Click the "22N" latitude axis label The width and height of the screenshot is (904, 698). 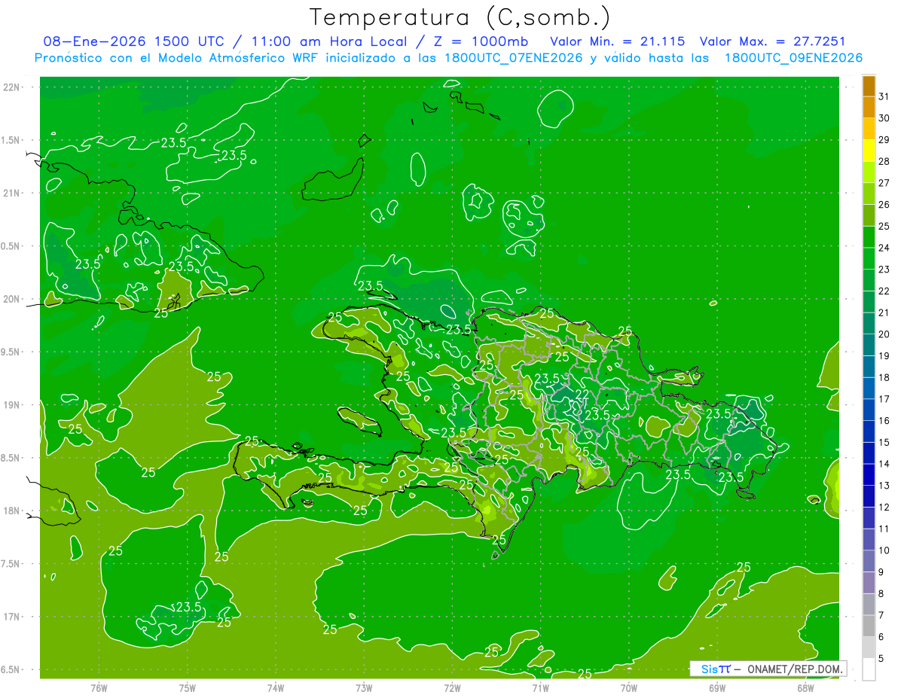click(x=12, y=87)
